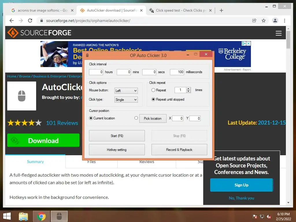Open the Click type dropdown
Screen dimensions: 296x222
[126, 100]
